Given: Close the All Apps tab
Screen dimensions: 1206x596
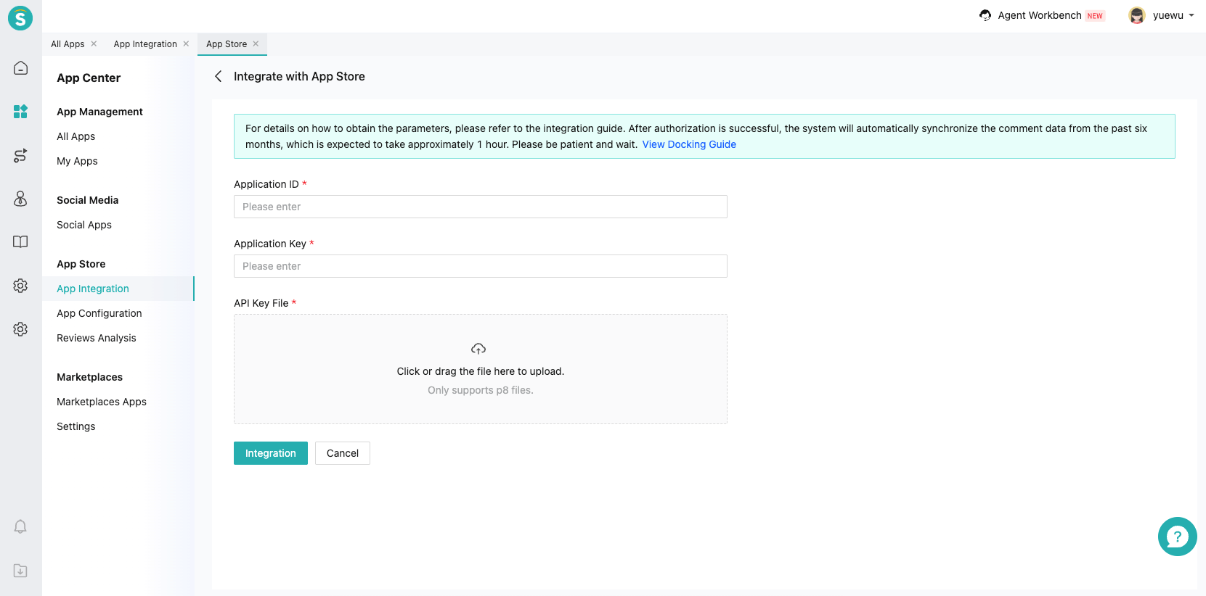Looking at the screenshot, I should pos(94,44).
